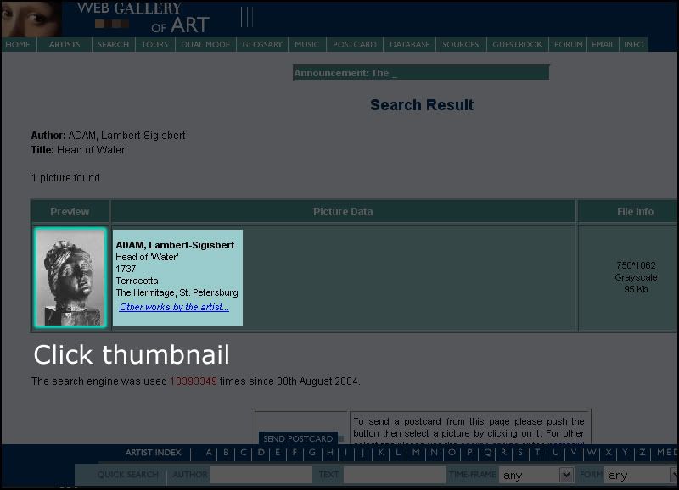This screenshot has width=679, height=490.
Task: Open artist index letter V
Action: 574,453
